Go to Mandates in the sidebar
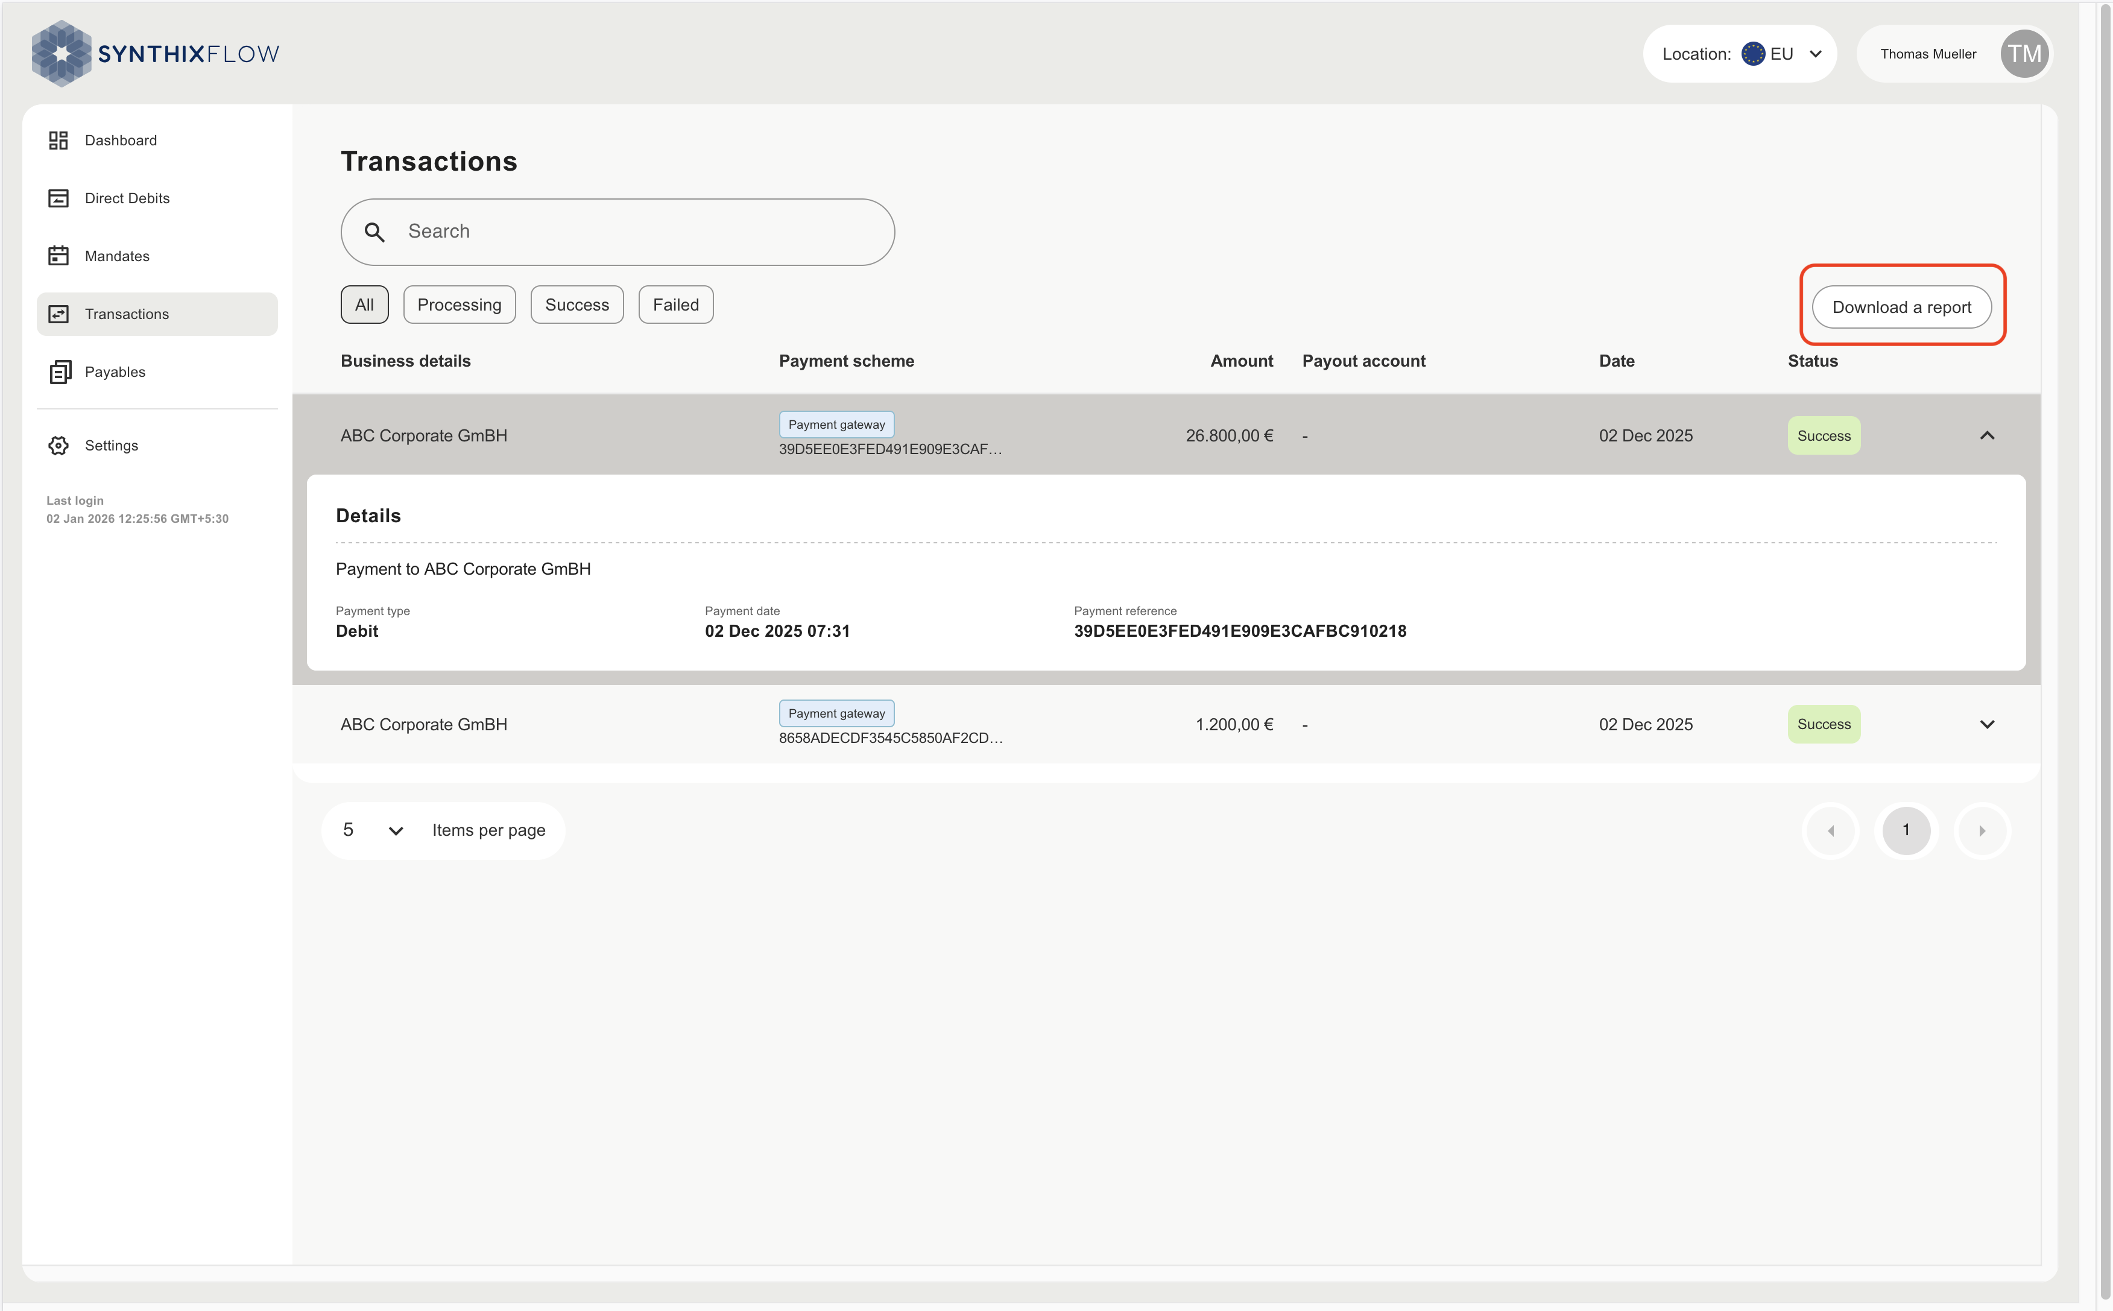 tap(157, 256)
